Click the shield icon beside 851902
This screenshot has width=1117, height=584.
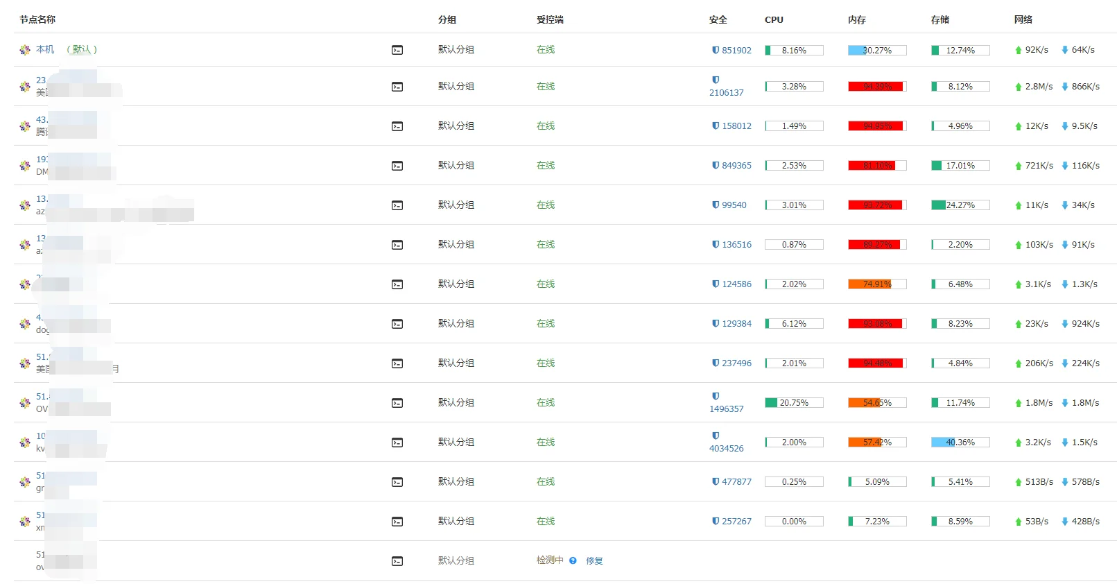tap(716, 50)
